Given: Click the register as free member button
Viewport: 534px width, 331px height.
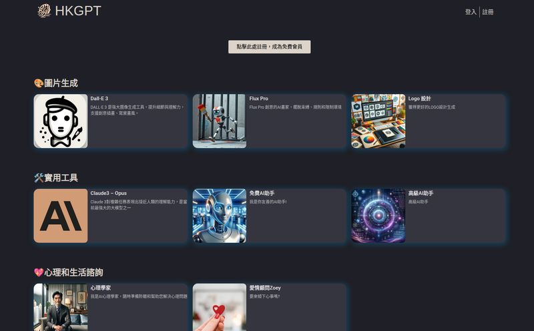Looking at the screenshot, I should pos(270,47).
